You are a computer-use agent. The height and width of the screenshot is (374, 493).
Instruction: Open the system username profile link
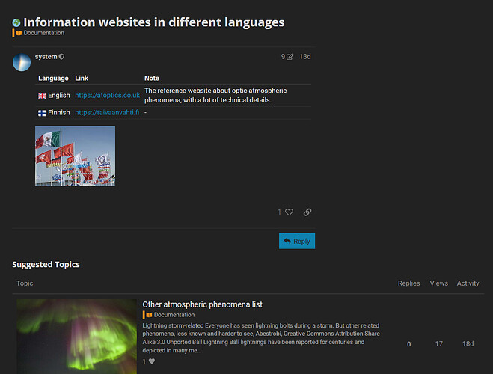(x=46, y=57)
